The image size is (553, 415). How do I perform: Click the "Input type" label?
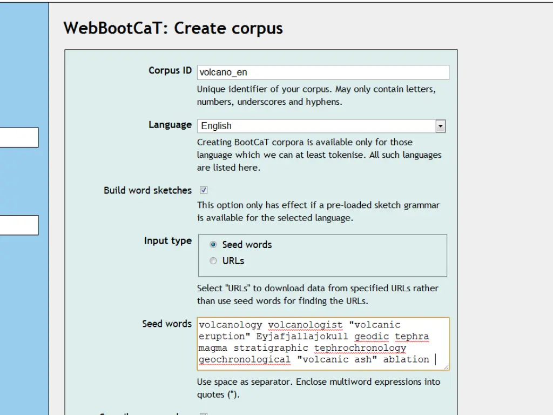(167, 241)
